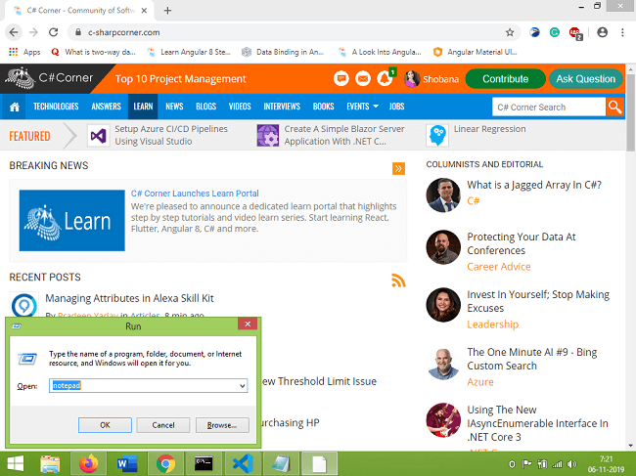Open the Jobs section
Screen dimensions: 636x476
click(x=396, y=107)
